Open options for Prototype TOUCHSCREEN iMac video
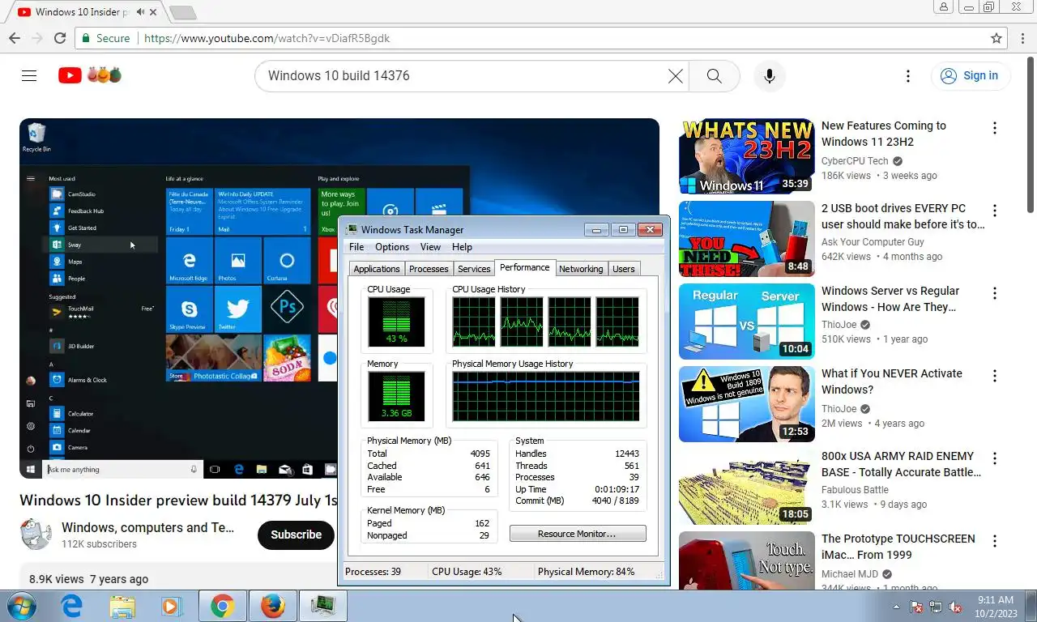This screenshot has width=1037, height=622. click(x=994, y=541)
